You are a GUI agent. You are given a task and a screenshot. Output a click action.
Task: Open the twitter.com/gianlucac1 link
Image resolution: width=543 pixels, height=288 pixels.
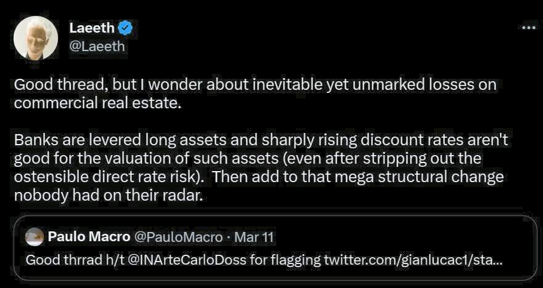click(x=413, y=260)
